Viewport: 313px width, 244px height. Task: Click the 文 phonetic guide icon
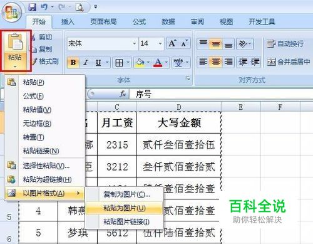pyautogui.click(x=178, y=62)
